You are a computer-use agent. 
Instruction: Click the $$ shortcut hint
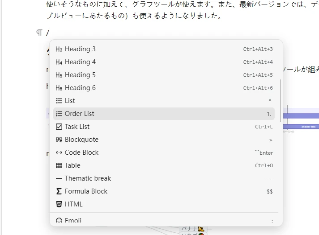[270, 192]
